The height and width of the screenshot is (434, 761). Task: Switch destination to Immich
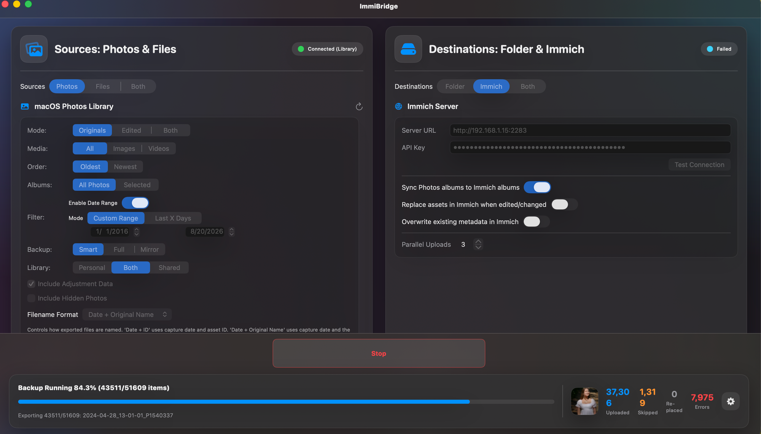coord(491,87)
